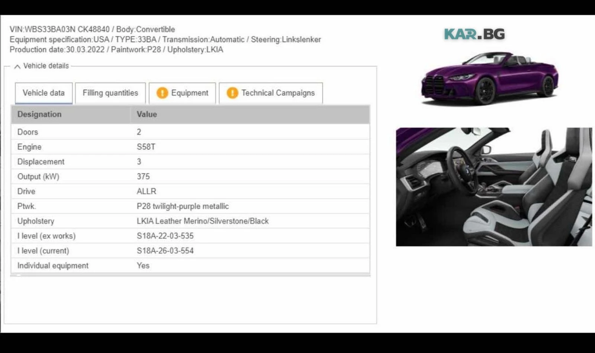Click doors value 2
The image size is (595, 353).
click(139, 132)
